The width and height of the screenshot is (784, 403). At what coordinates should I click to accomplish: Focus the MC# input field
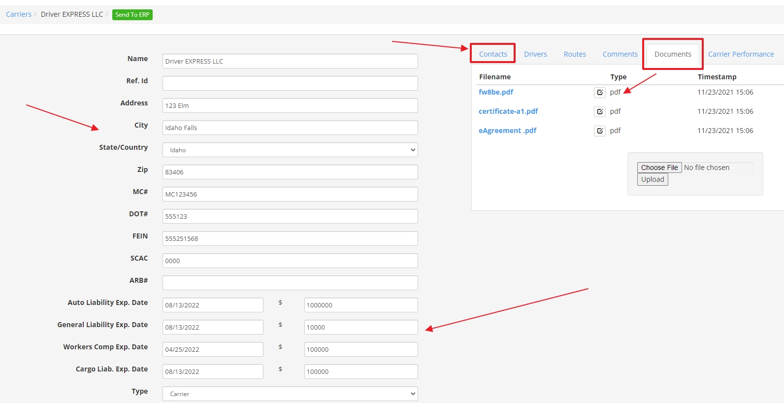[290, 194]
